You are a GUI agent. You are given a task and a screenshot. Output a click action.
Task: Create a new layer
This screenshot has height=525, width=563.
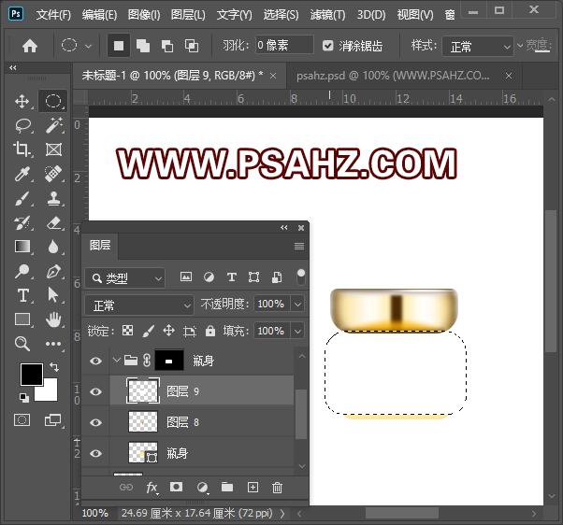(x=253, y=487)
